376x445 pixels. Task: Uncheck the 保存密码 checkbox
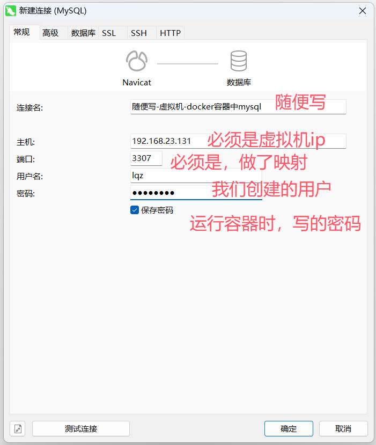point(135,210)
